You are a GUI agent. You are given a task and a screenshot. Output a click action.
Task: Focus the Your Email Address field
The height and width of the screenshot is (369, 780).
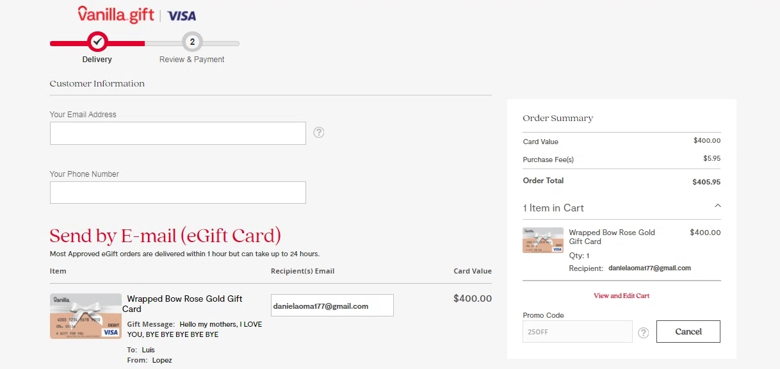pos(178,133)
